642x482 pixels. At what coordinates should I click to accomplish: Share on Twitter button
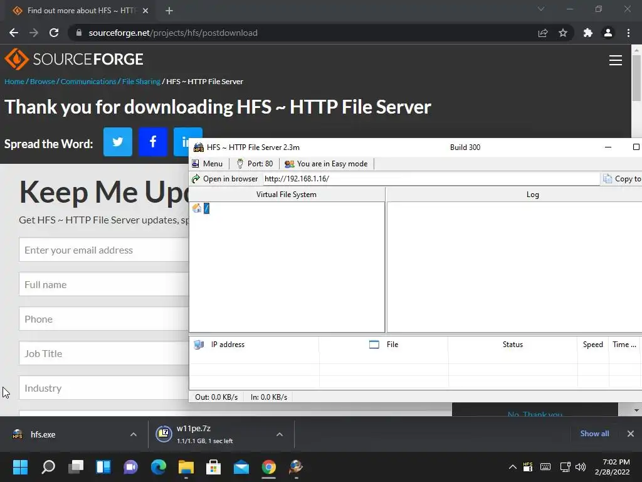[x=118, y=142]
